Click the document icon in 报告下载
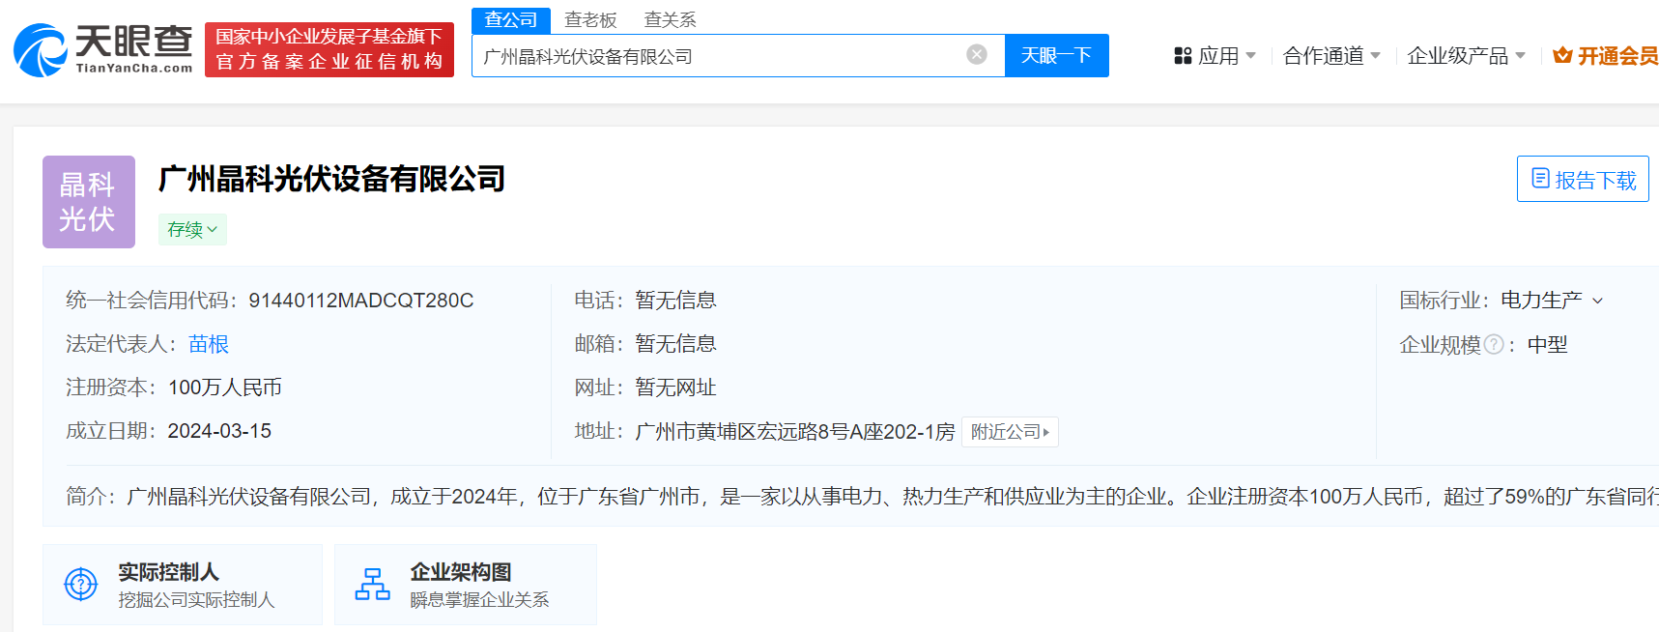The width and height of the screenshot is (1659, 632). [x=1540, y=179]
